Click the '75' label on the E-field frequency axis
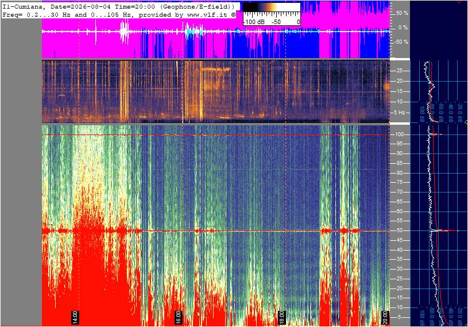Viewport: 468px width, 327px height. (x=399, y=182)
